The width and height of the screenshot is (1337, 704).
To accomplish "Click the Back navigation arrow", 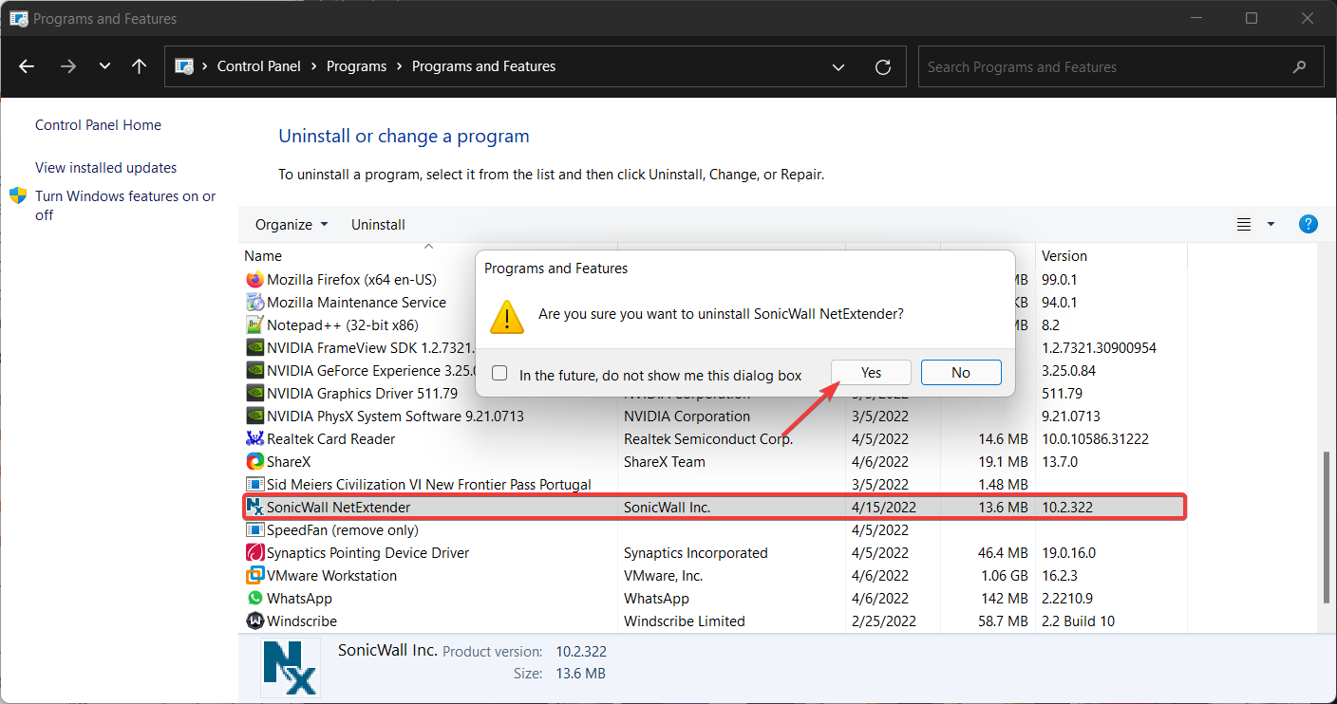I will click(x=27, y=66).
